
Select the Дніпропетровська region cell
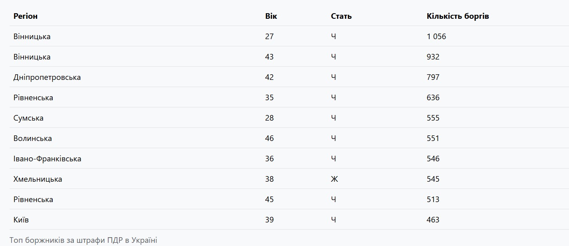(47, 77)
